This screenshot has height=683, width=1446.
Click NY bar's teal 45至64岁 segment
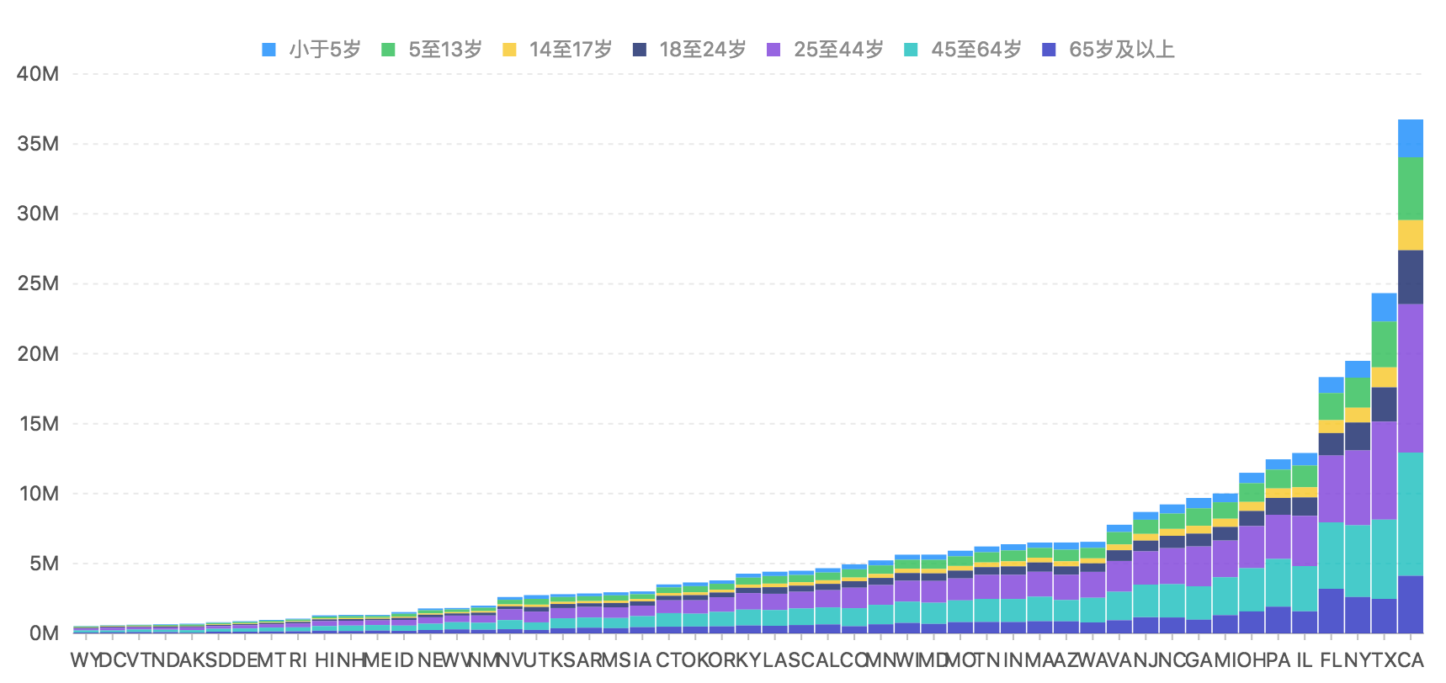point(1358,561)
